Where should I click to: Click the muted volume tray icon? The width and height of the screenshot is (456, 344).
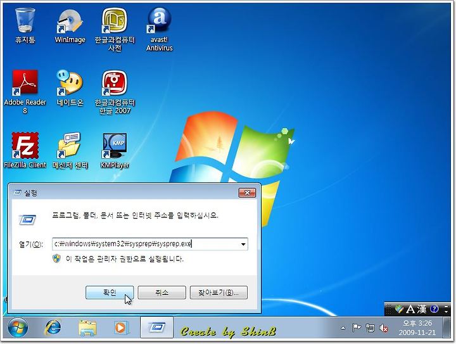click(x=384, y=328)
